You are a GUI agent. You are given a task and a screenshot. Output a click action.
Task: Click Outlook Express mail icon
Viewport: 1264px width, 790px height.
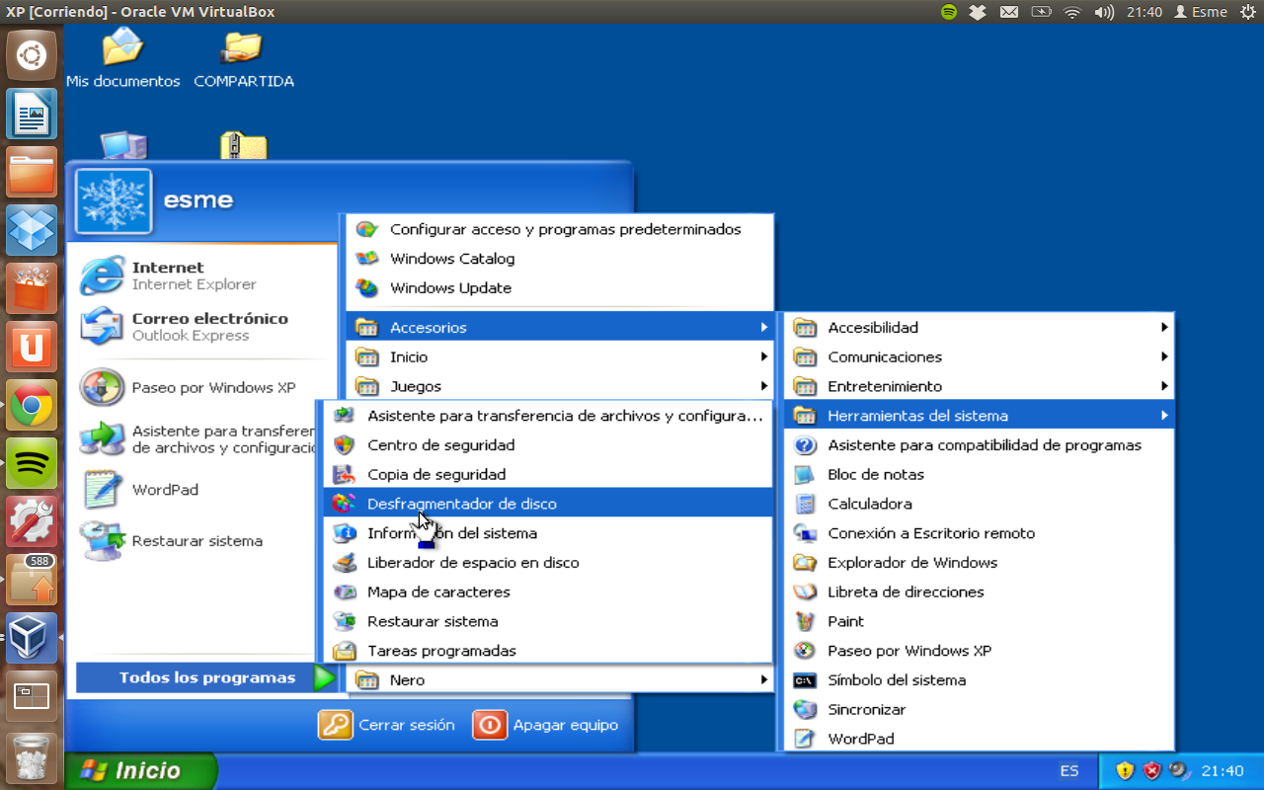(x=102, y=327)
